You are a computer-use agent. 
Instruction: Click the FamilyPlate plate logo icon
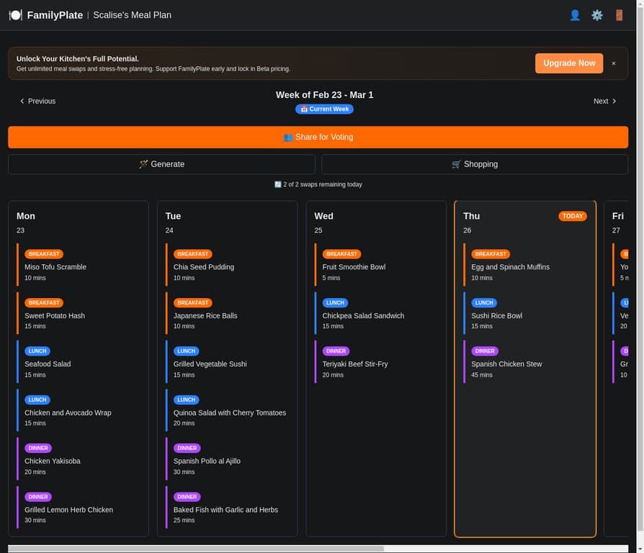pos(14,14)
